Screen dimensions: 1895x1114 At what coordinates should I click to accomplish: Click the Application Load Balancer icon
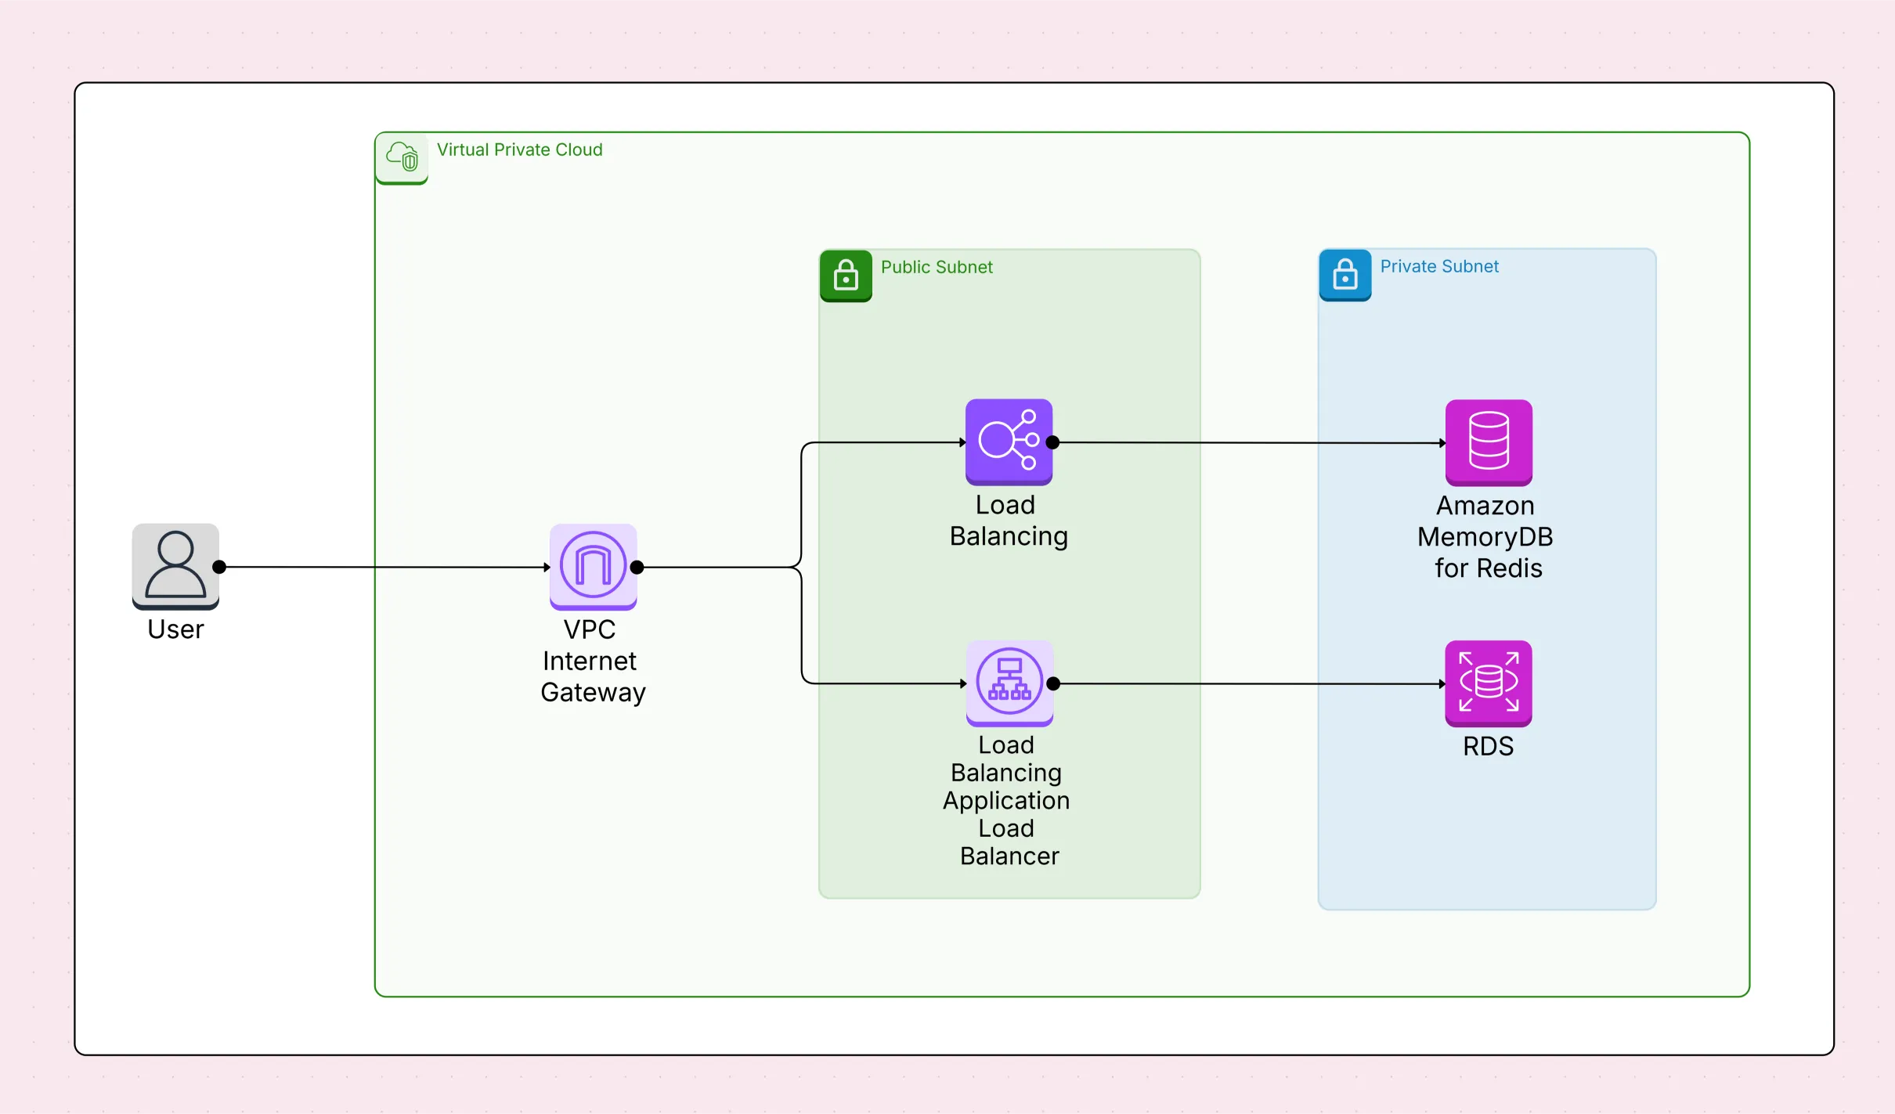tap(1009, 682)
